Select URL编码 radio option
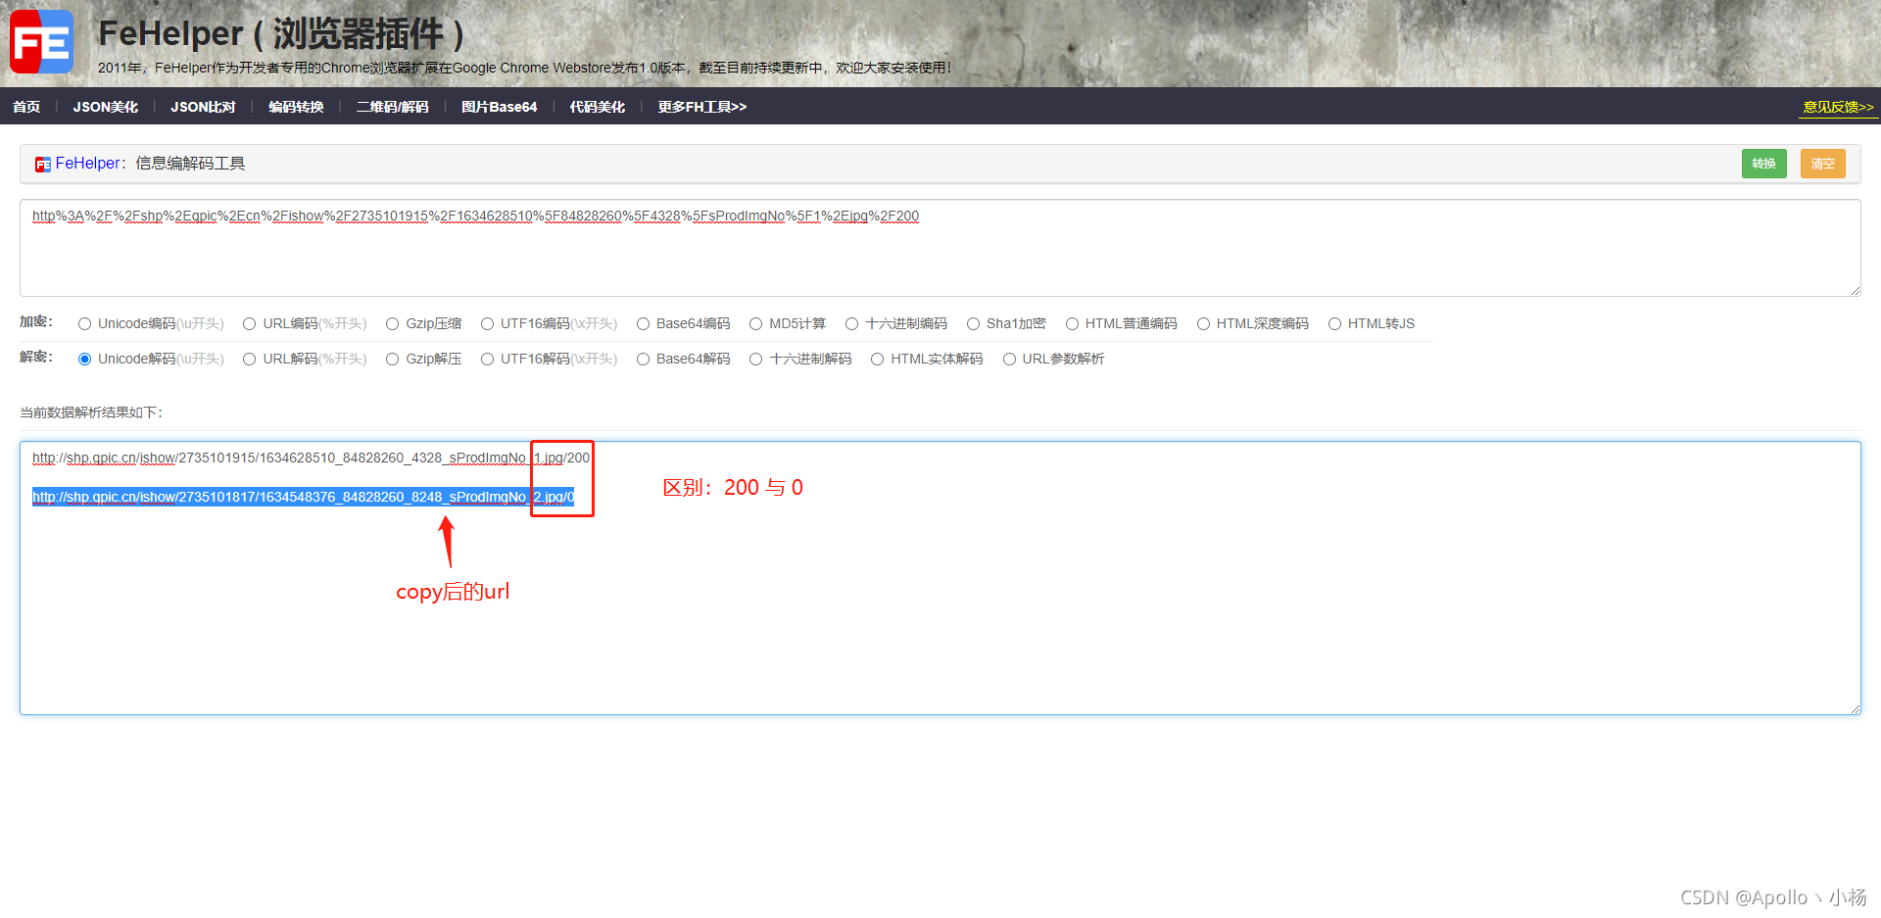The image size is (1881, 918). [x=250, y=324]
